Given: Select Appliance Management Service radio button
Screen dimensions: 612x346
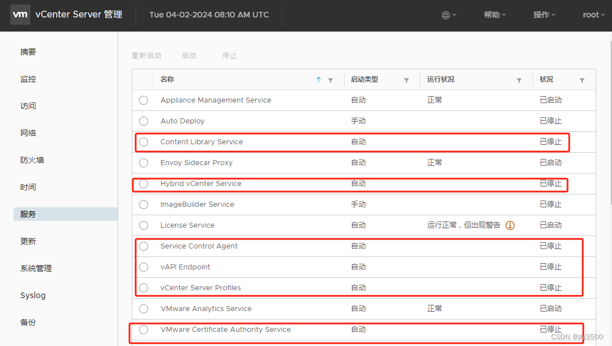Looking at the screenshot, I should click(144, 100).
